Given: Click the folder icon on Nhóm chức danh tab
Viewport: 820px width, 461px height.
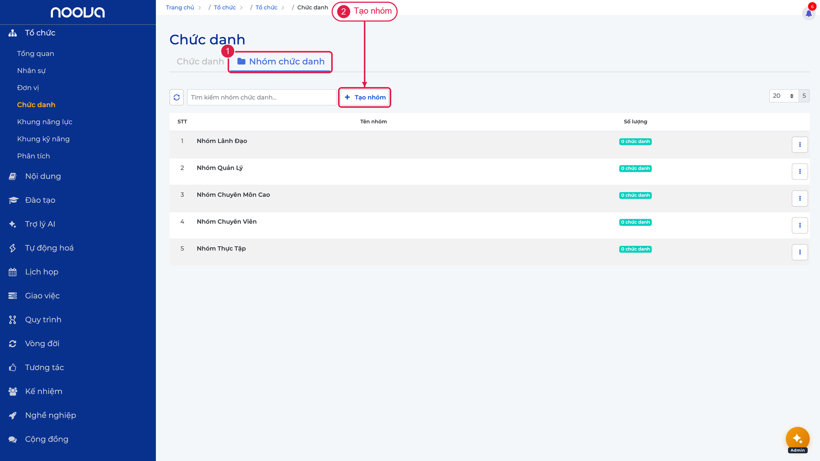Looking at the screenshot, I should (x=241, y=61).
